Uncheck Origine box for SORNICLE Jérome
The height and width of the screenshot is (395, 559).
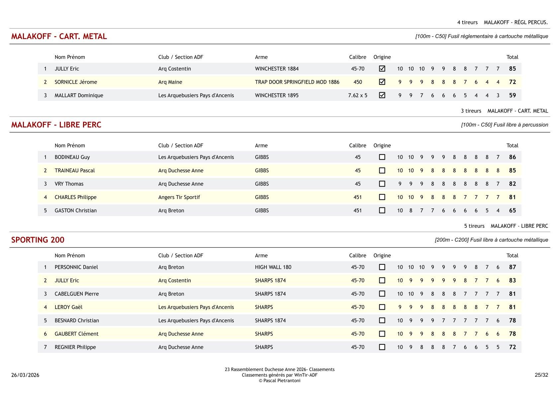382,82
